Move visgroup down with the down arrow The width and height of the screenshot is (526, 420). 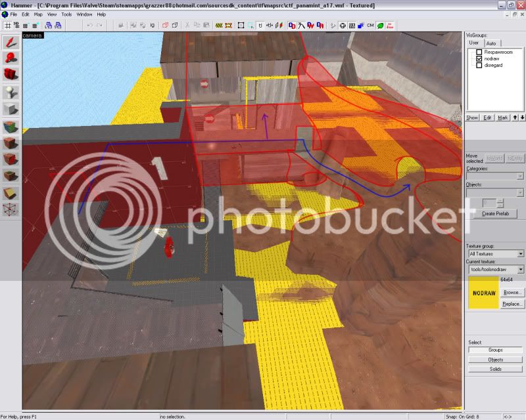(x=522, y=117)
